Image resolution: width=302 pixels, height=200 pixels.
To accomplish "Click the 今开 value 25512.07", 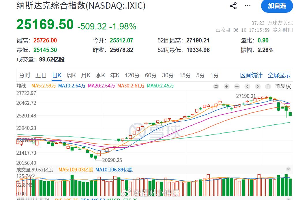I will tap(121, 40).
